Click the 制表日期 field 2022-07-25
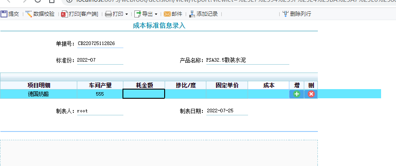Screen dimensions: 396x166 coord(227,111)
